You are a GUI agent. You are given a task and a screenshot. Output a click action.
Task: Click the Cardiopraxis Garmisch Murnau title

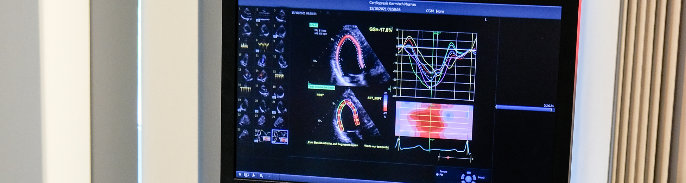393,4
